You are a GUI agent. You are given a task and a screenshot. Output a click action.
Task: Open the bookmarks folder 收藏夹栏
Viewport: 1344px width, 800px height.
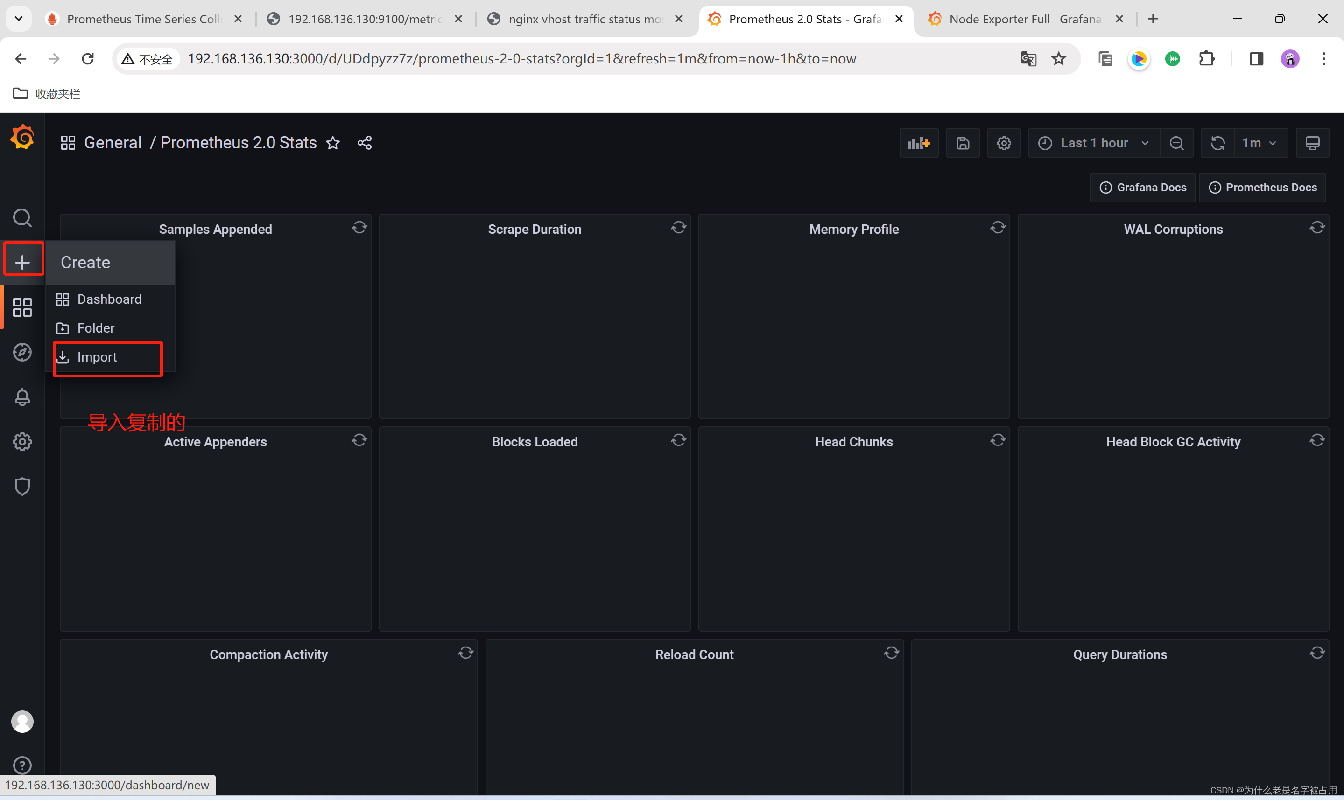(46, 94)
